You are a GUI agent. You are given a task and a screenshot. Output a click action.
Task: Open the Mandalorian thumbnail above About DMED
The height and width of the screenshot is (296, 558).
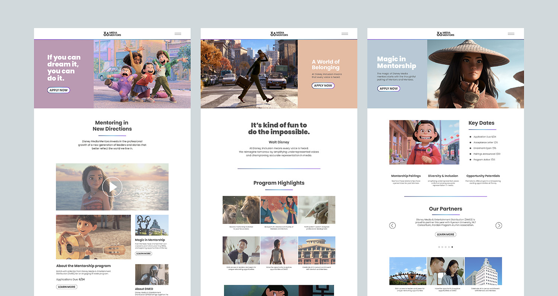tap(152, 274)
